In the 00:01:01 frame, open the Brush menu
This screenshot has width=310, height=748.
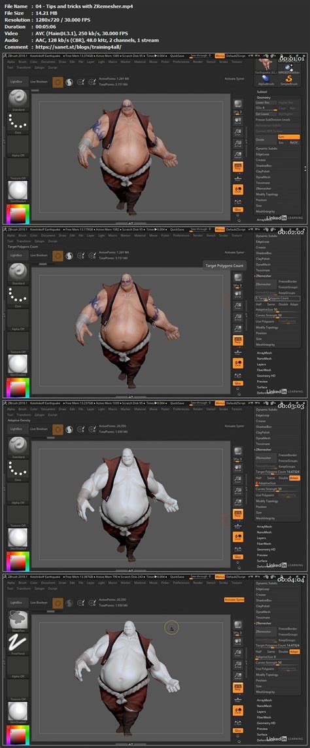pyautogui.click(x=21, y=62)
